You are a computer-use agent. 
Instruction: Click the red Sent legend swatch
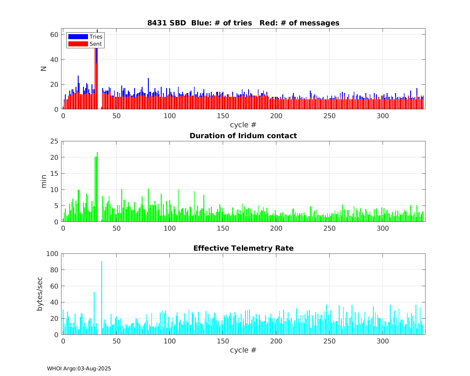78,44
